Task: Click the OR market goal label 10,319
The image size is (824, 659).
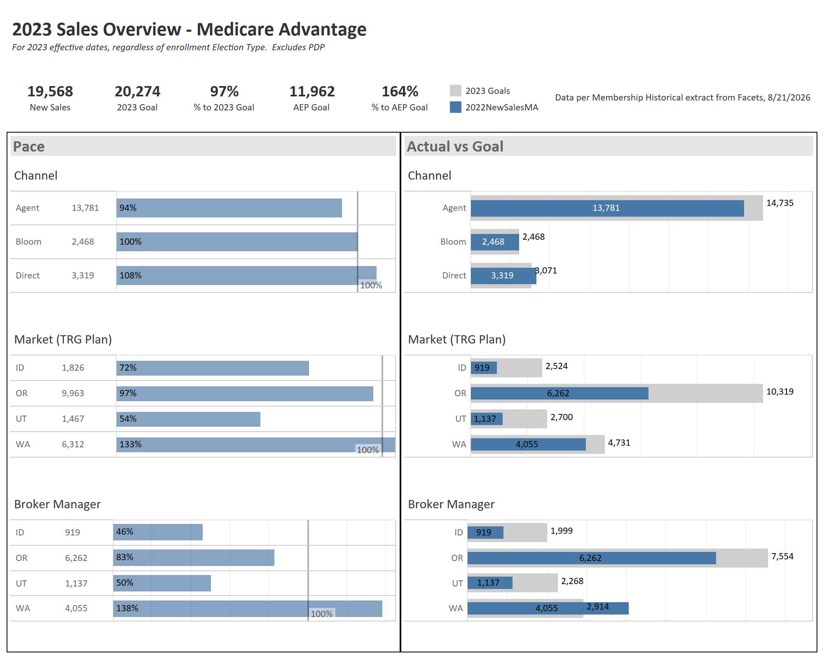Action: pyautogui.click(x=780, y=392)
